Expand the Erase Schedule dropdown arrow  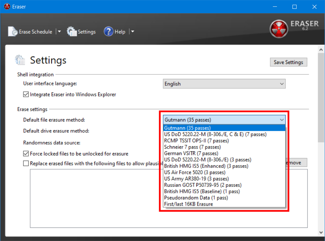click(x=59, y=32)
